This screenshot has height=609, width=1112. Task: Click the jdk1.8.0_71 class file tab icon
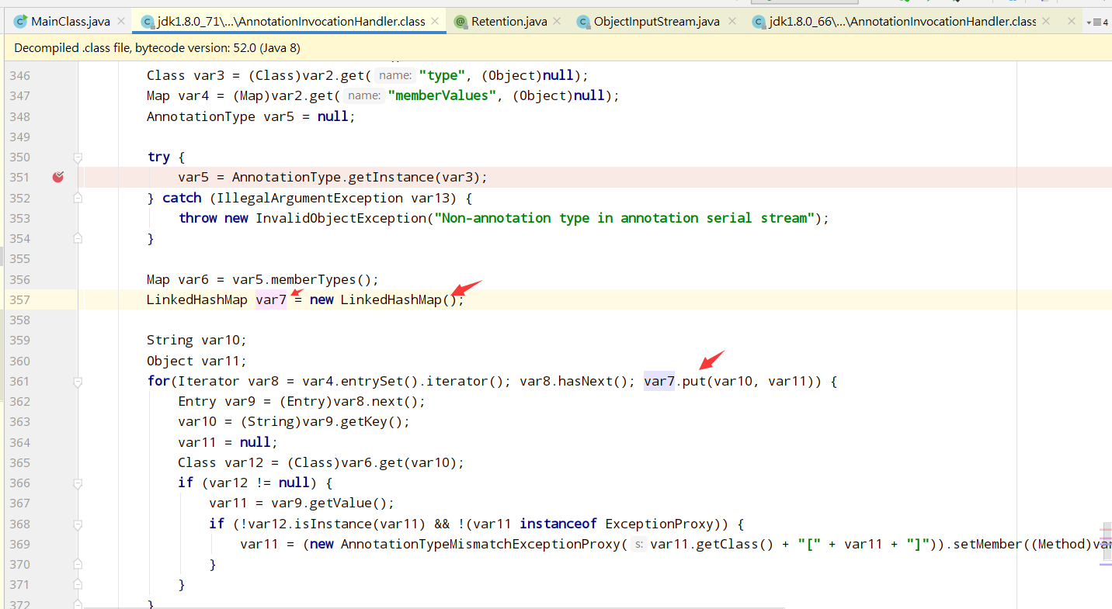tap(148, 21)
